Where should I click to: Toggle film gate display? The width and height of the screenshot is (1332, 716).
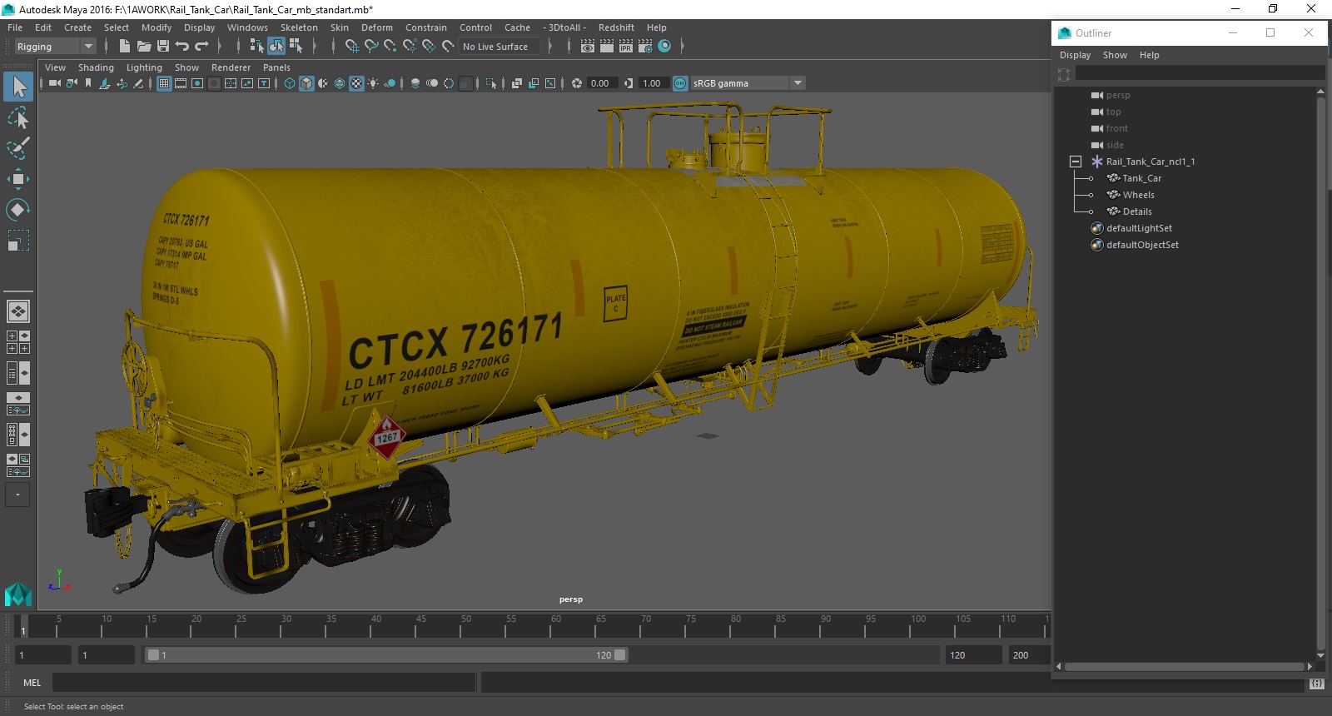click(181, 83)
